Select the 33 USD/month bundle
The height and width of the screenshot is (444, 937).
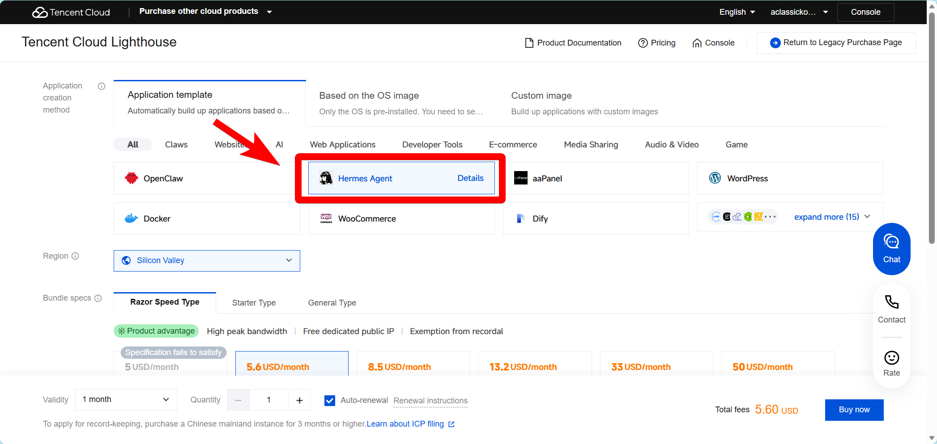(656, 364)
